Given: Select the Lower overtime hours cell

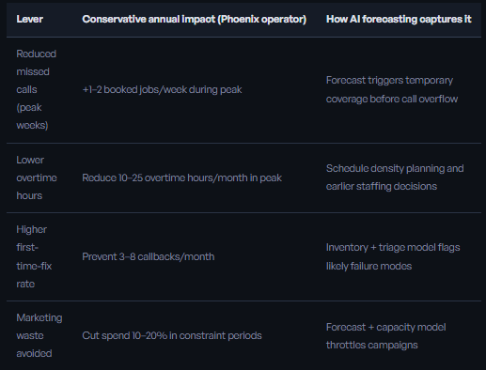Looking at the screenshot, I should pyautogui.click(x=37, y=177).
